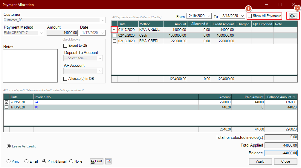The width and height of the screenshot is (301, 168).
Task: Open the From date dropdown
Action: [209, 16]
